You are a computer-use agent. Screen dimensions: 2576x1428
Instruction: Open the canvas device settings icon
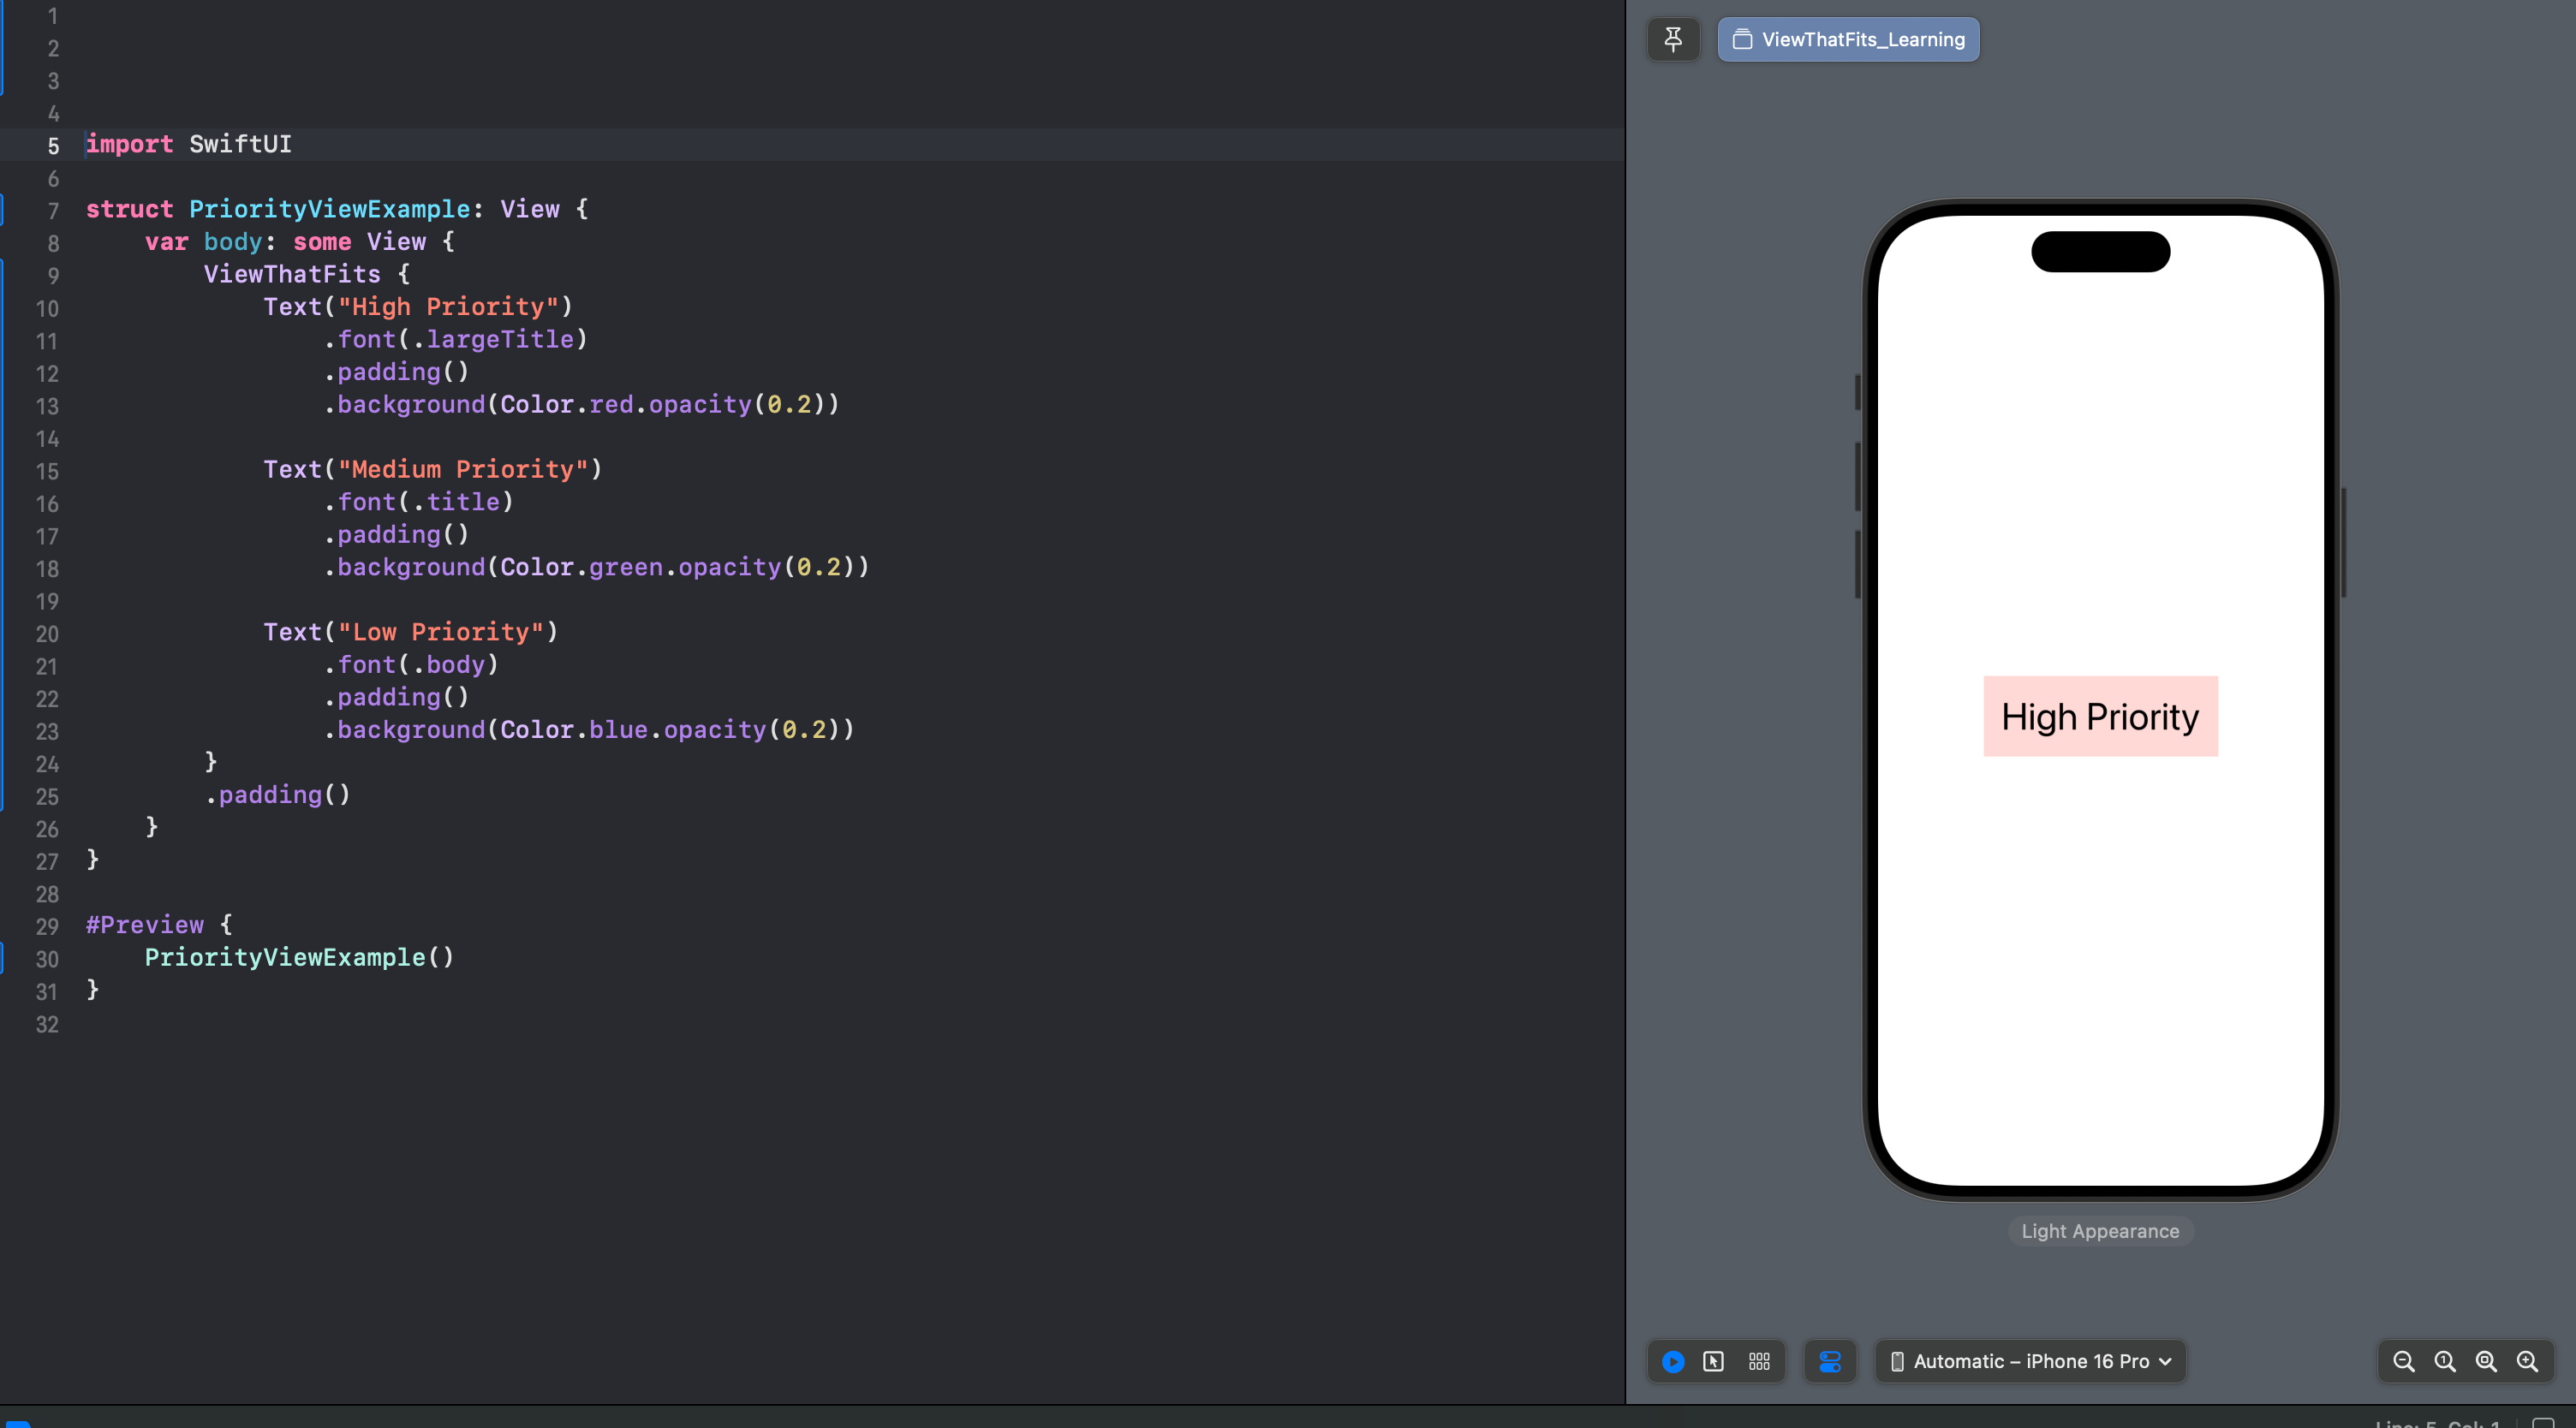[x=1830, y=1361]
